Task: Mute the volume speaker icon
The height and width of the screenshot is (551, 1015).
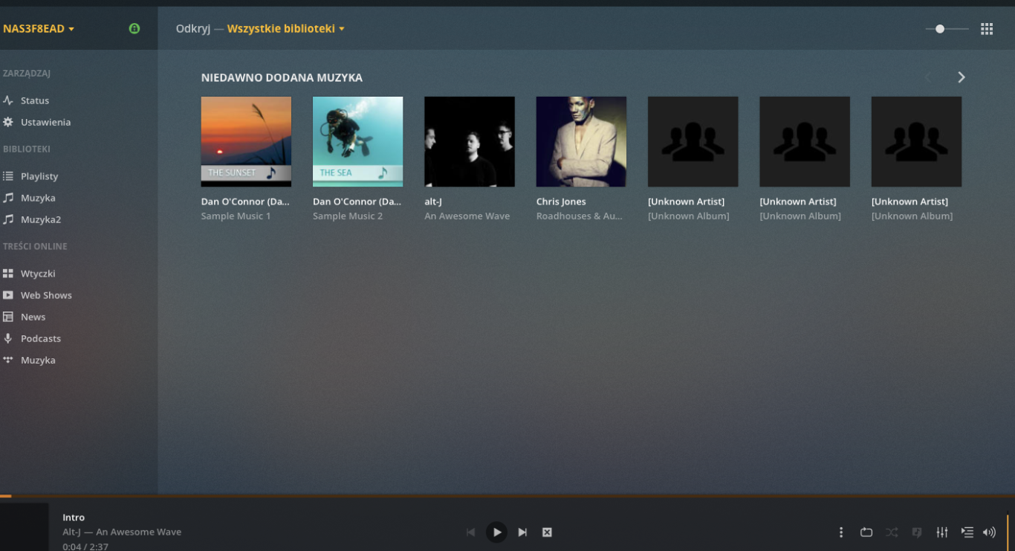Action: (989, 532)
